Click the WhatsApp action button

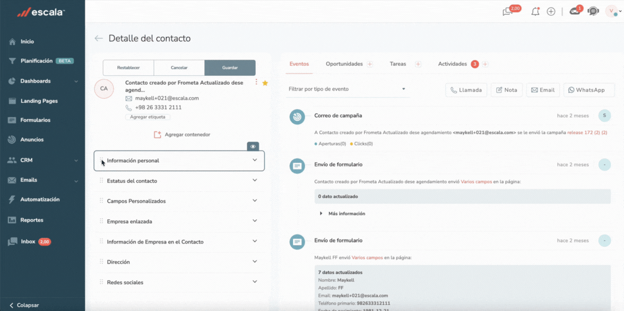tap(588, 90)
